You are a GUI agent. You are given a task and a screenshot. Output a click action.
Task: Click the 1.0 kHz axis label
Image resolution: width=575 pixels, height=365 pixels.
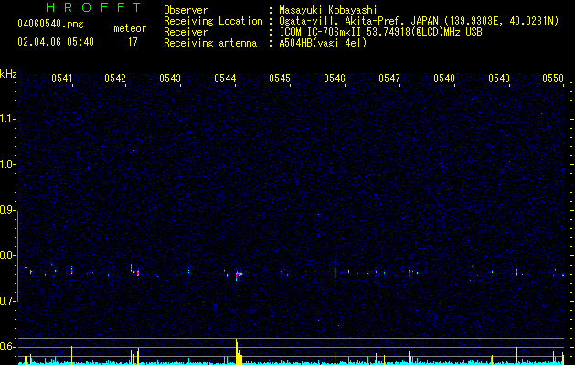(x=7, y=164)
